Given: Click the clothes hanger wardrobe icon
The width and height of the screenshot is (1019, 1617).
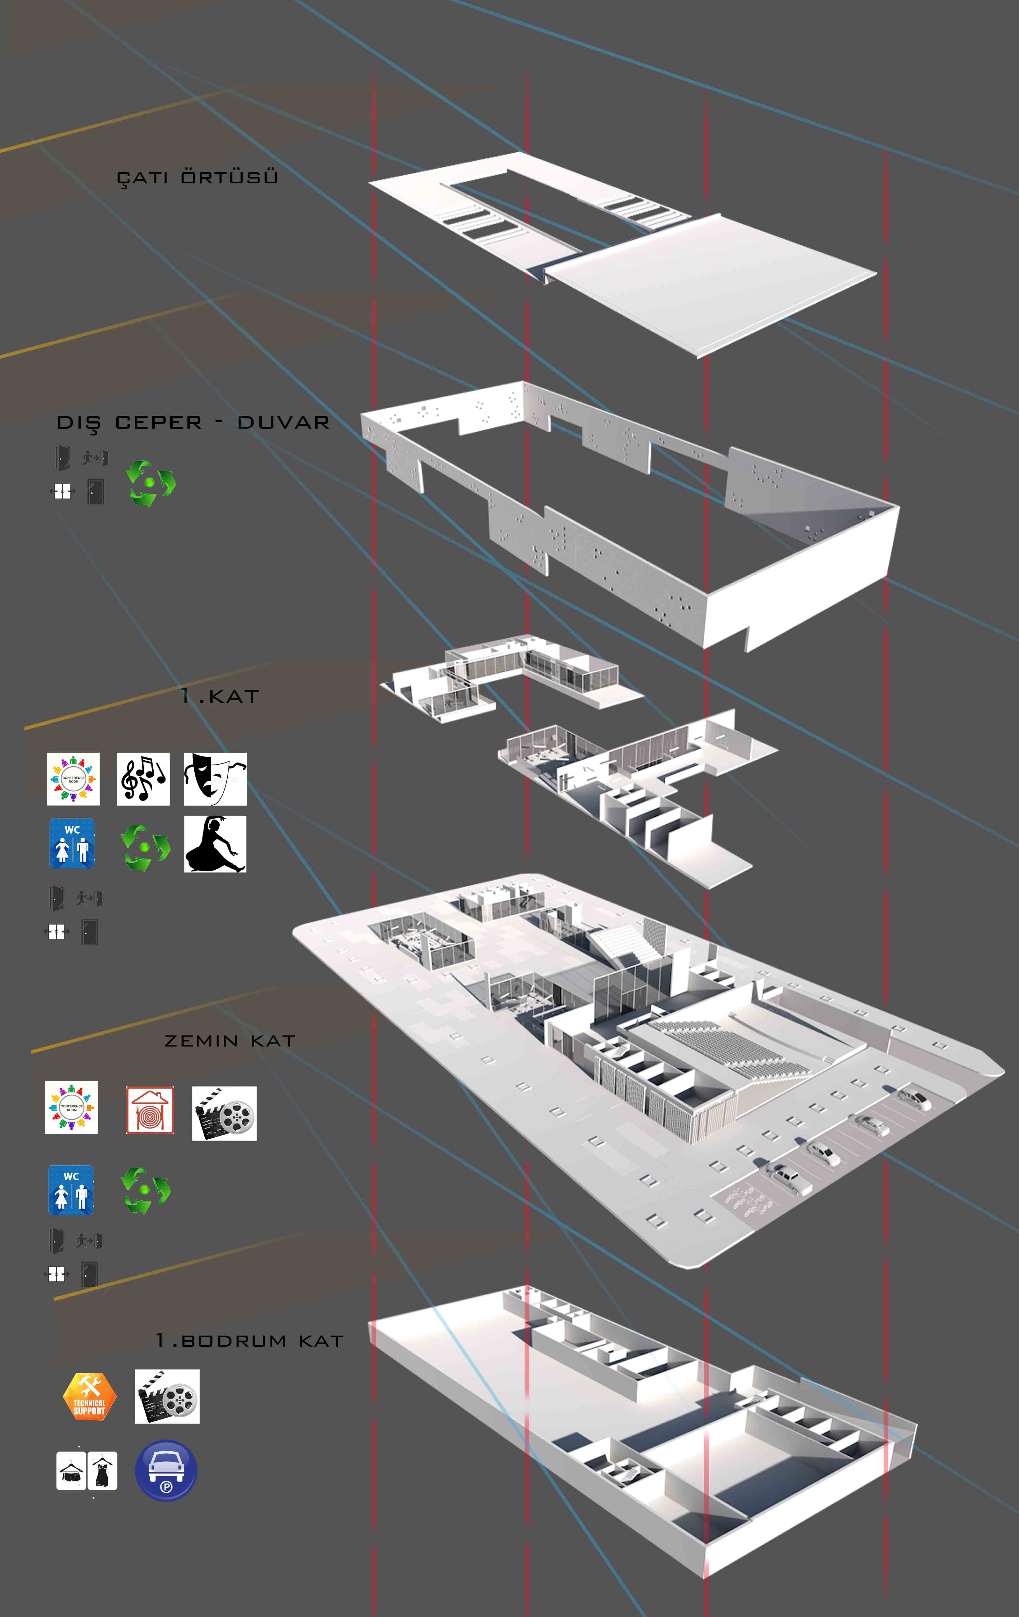Looking at the screenshot, I should click(87, 1470).
